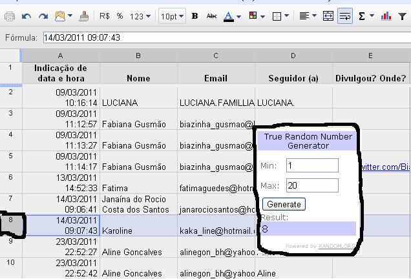
Task: Select row 2 header
Action: (x=11, y=97)
